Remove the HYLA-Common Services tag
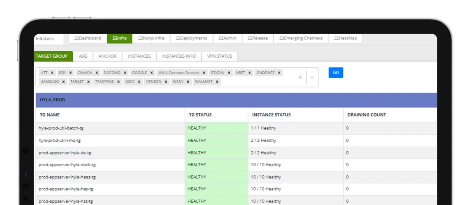The image size is (471, 205). [204, 73]
